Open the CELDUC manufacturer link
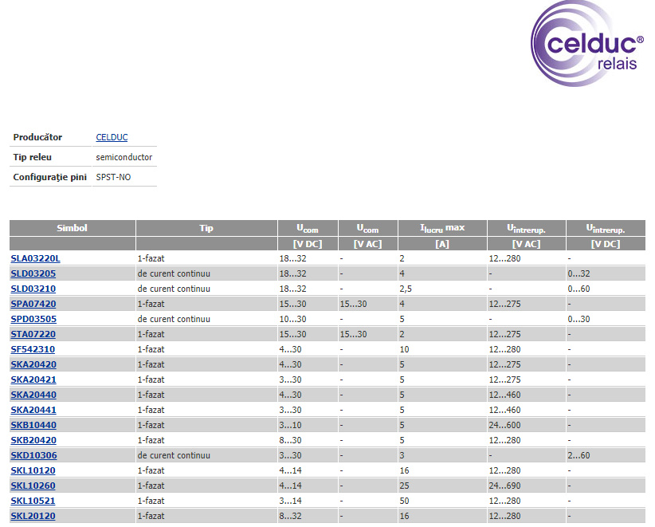 tap(112, 137)
